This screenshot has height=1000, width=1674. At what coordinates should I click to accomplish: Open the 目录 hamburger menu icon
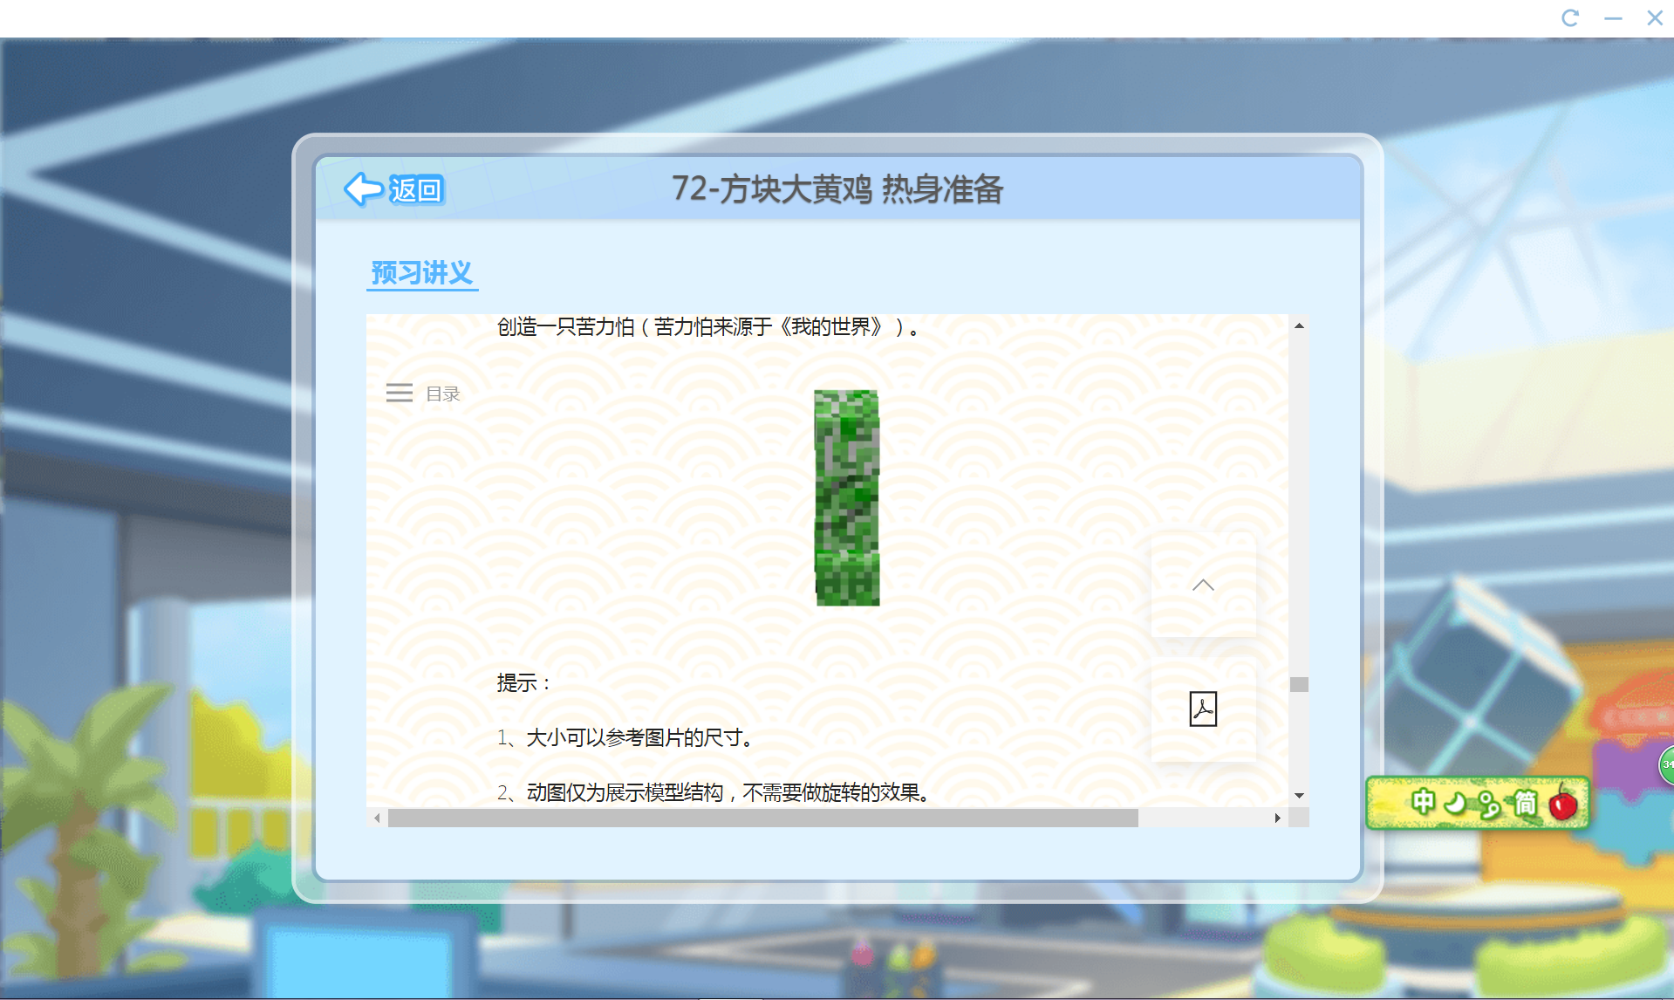coord(400,394)
